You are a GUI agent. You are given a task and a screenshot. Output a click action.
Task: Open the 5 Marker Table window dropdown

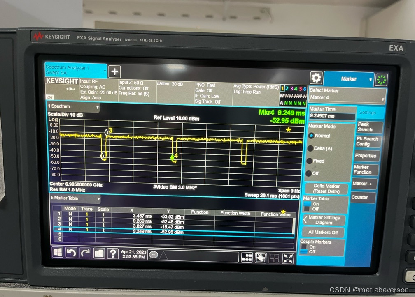(x=75, y=198)
